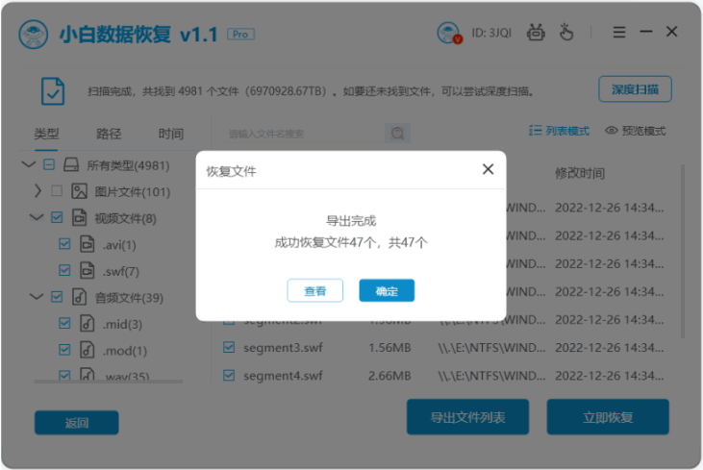
Task: Click the .mod file type icon
Action: pyautogui.click(x=88, y=350)
